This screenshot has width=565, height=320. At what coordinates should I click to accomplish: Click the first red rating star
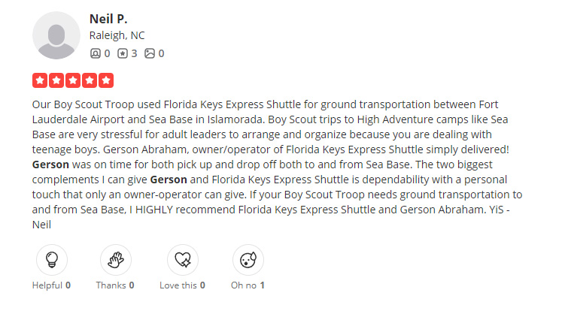point(40,80)
